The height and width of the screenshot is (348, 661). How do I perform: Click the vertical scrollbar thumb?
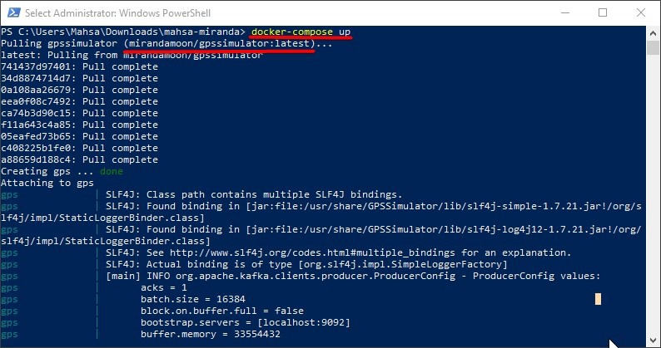click(x=653, y=47)
